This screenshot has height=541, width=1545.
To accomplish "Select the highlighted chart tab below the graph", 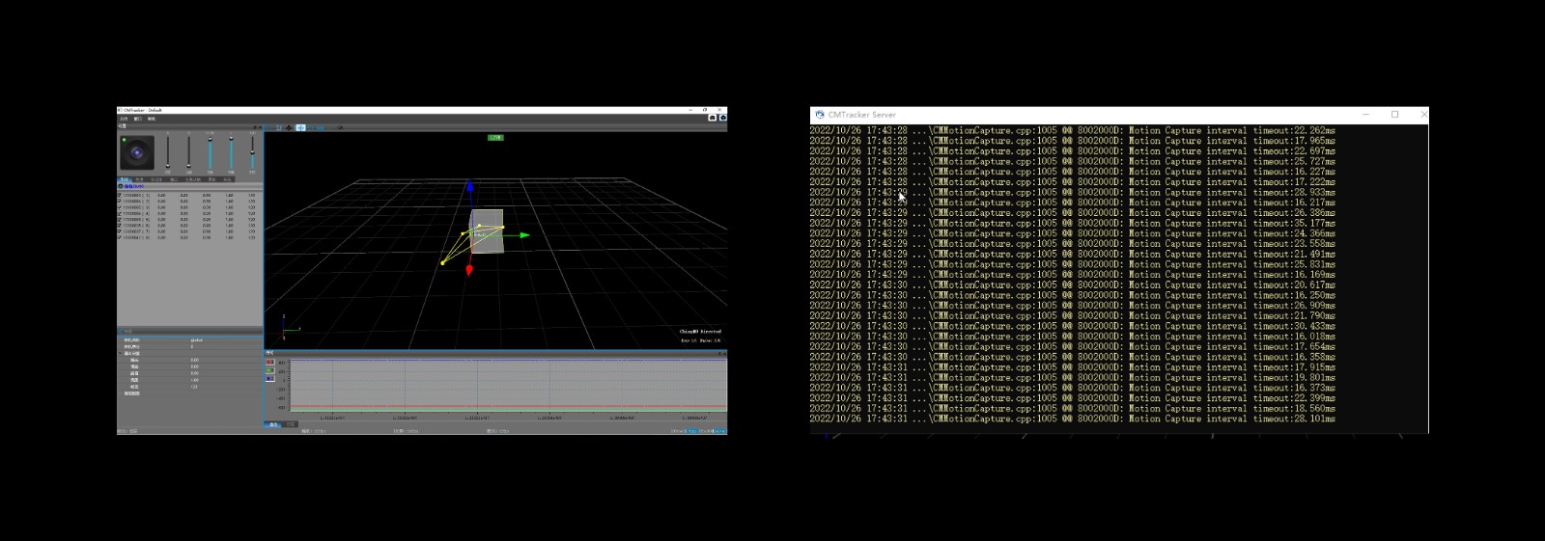I will click(272, 424).
